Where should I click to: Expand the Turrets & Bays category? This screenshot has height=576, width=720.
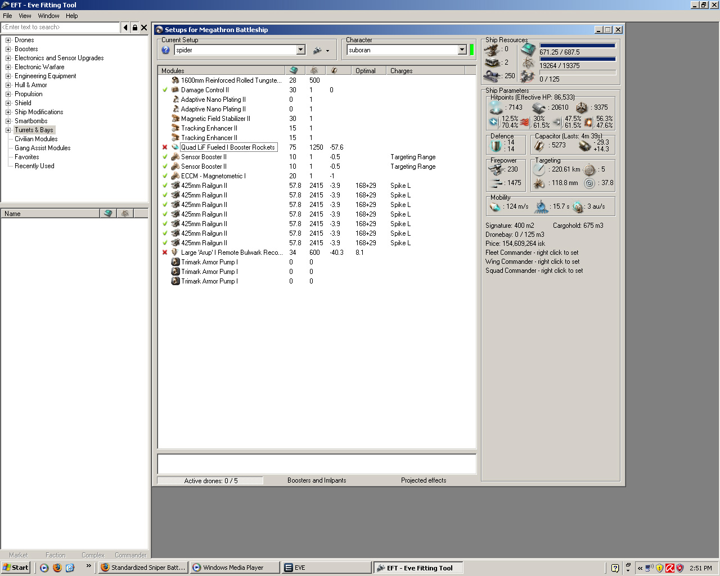coord(8,130)
